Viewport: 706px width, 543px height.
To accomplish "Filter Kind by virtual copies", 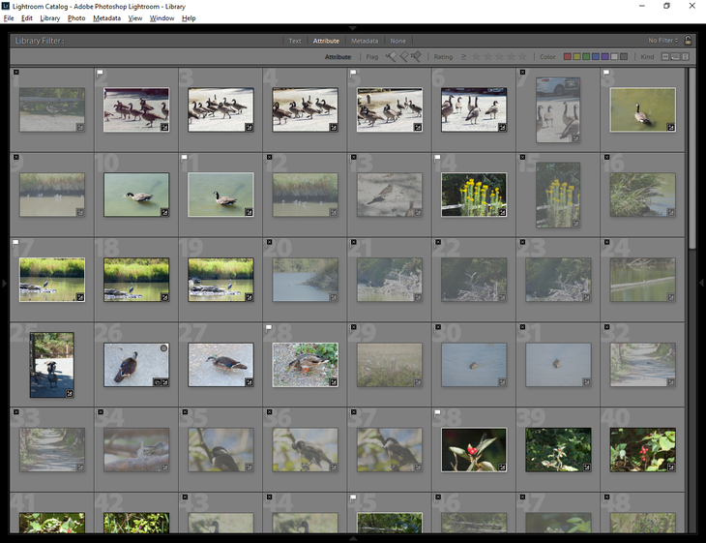I will [675, 57].
